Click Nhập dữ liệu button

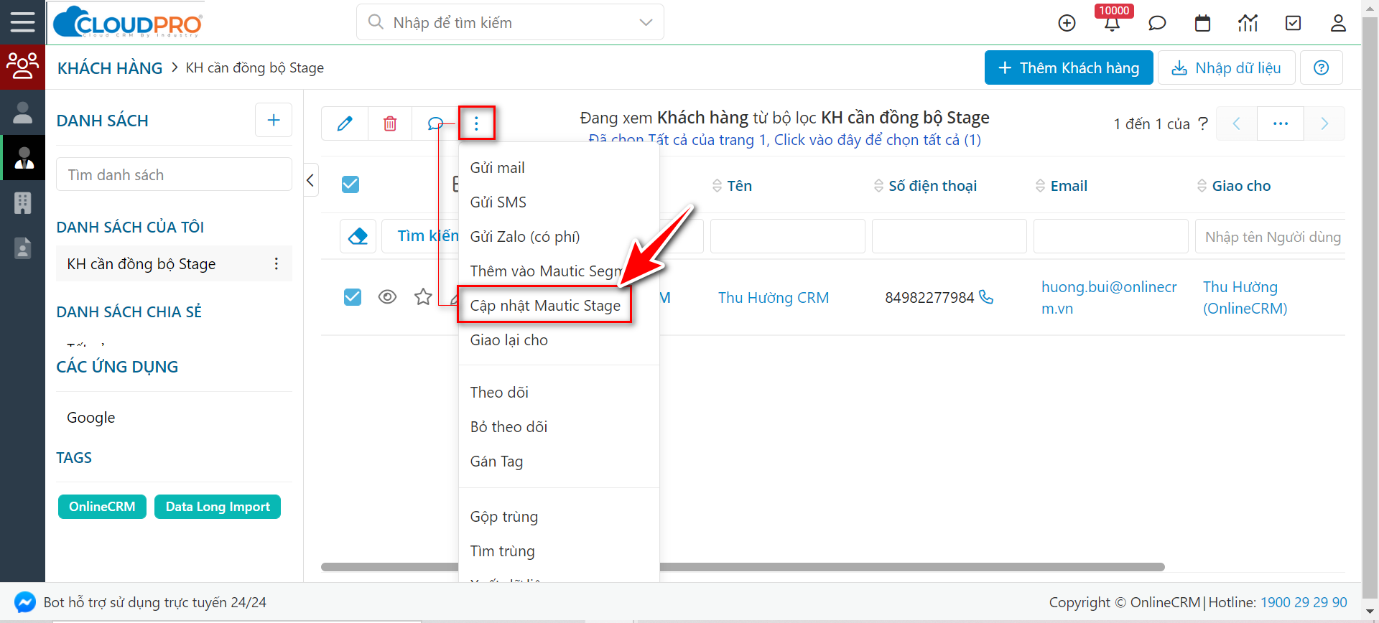tap(1226, 67)
